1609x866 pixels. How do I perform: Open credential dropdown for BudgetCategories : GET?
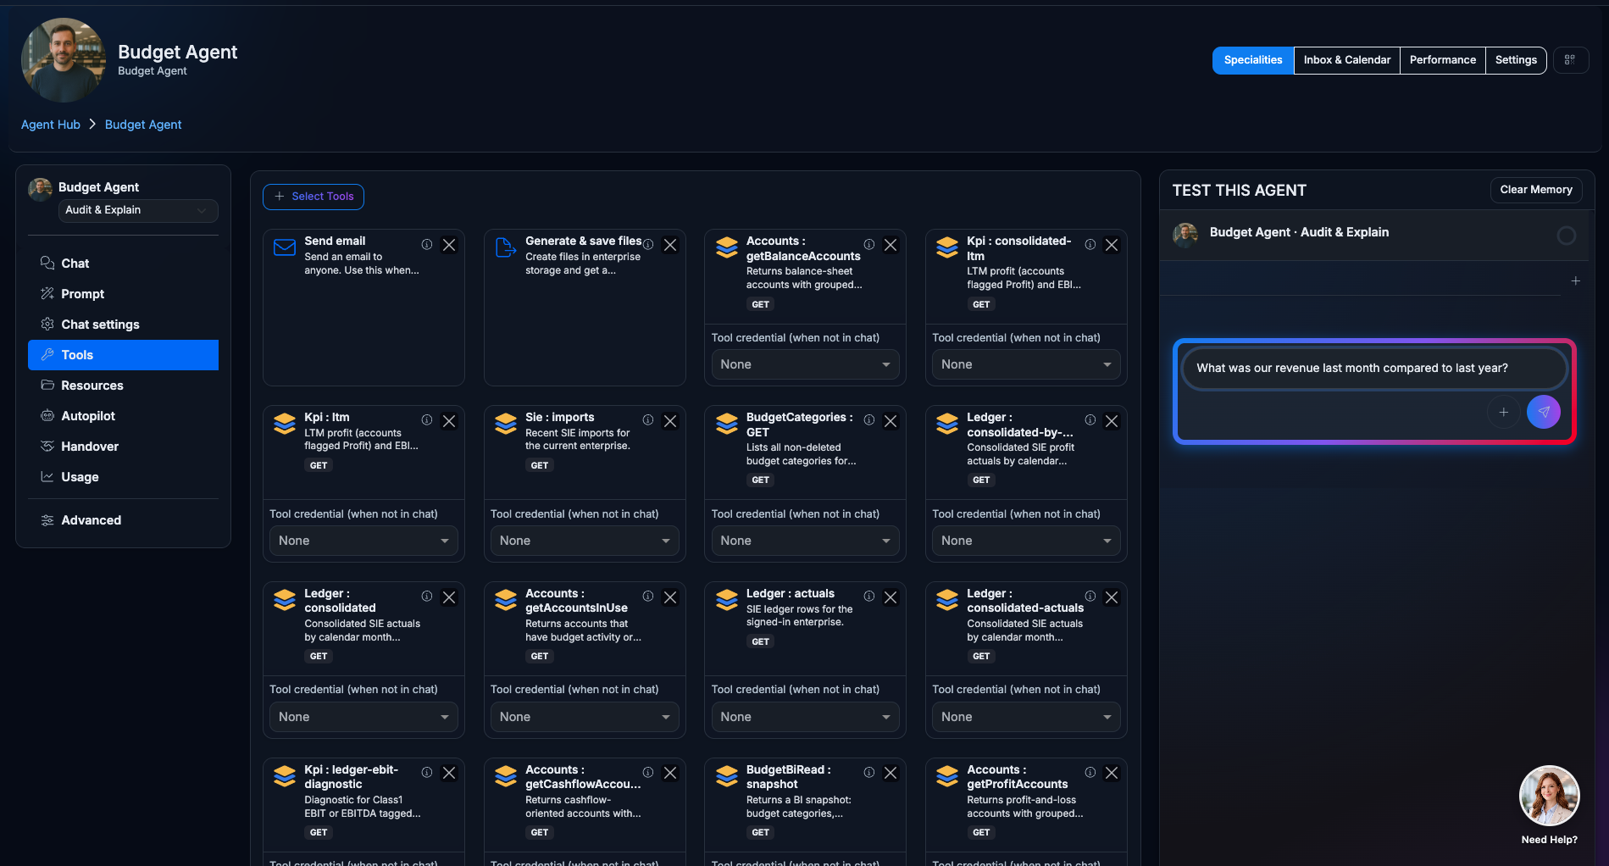(x=805, y=541)
